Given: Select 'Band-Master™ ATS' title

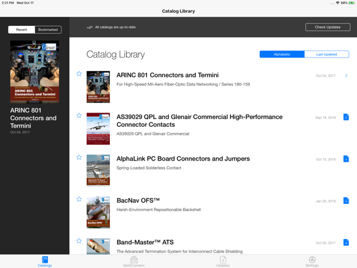Looking at the screenshot, I should pyautogui.click(x=145, y=242).
